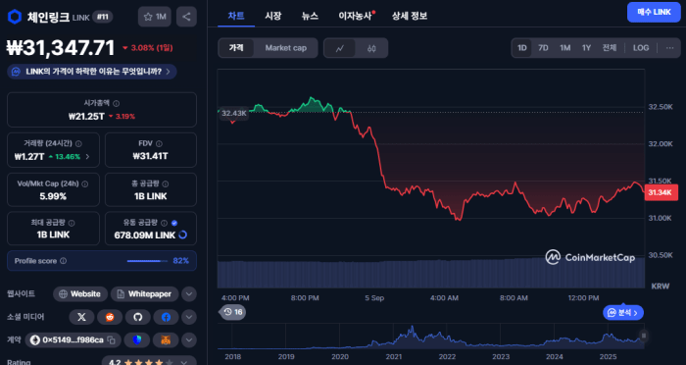Open the X (Twitter) social link
Screen dimensions: 686x365
coord(81,317)
